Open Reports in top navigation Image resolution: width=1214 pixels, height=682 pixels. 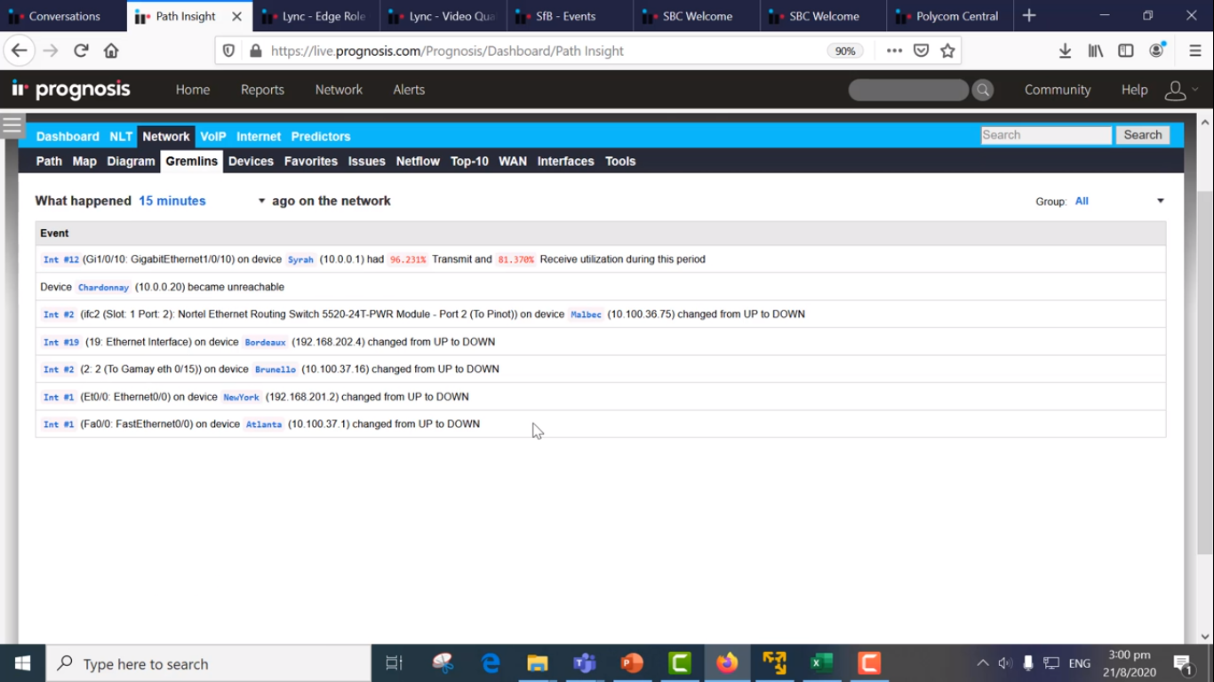tap(262, 90)
